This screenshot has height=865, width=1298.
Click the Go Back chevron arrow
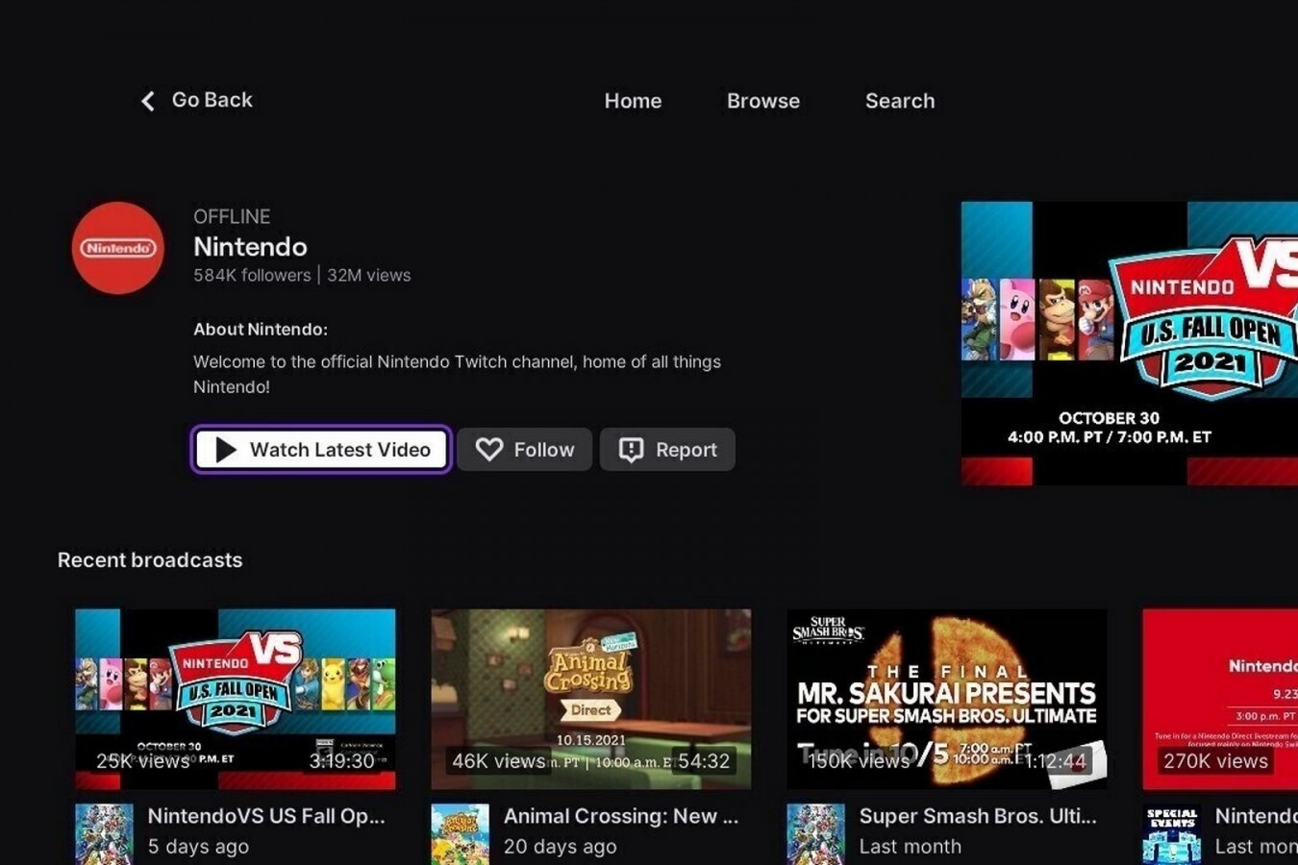tap(147, 101)
